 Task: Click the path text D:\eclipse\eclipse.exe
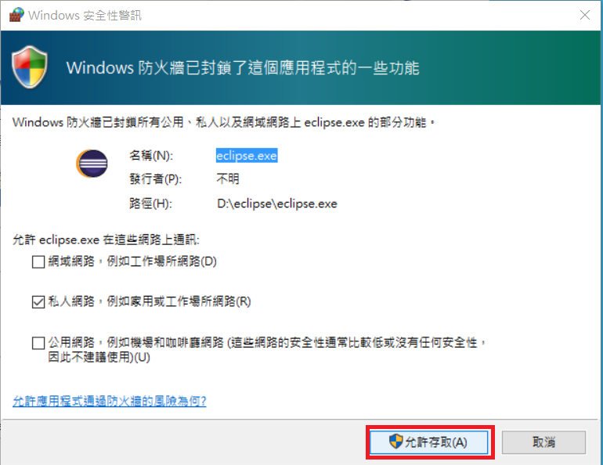[277, 204]
